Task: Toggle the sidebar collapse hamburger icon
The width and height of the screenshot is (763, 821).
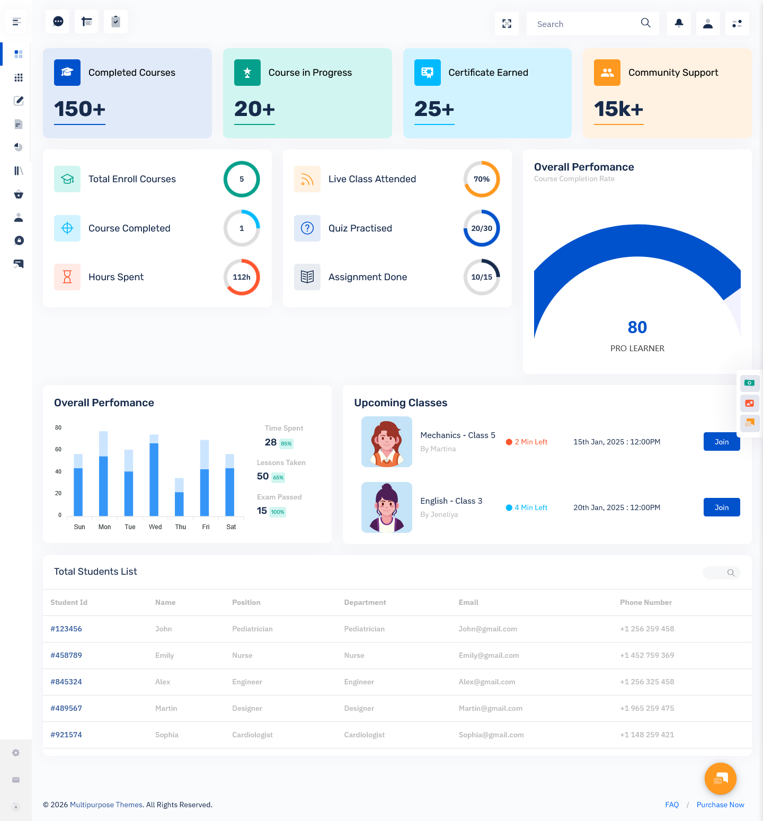Action: pyautogui.click(x=16, y=22)
